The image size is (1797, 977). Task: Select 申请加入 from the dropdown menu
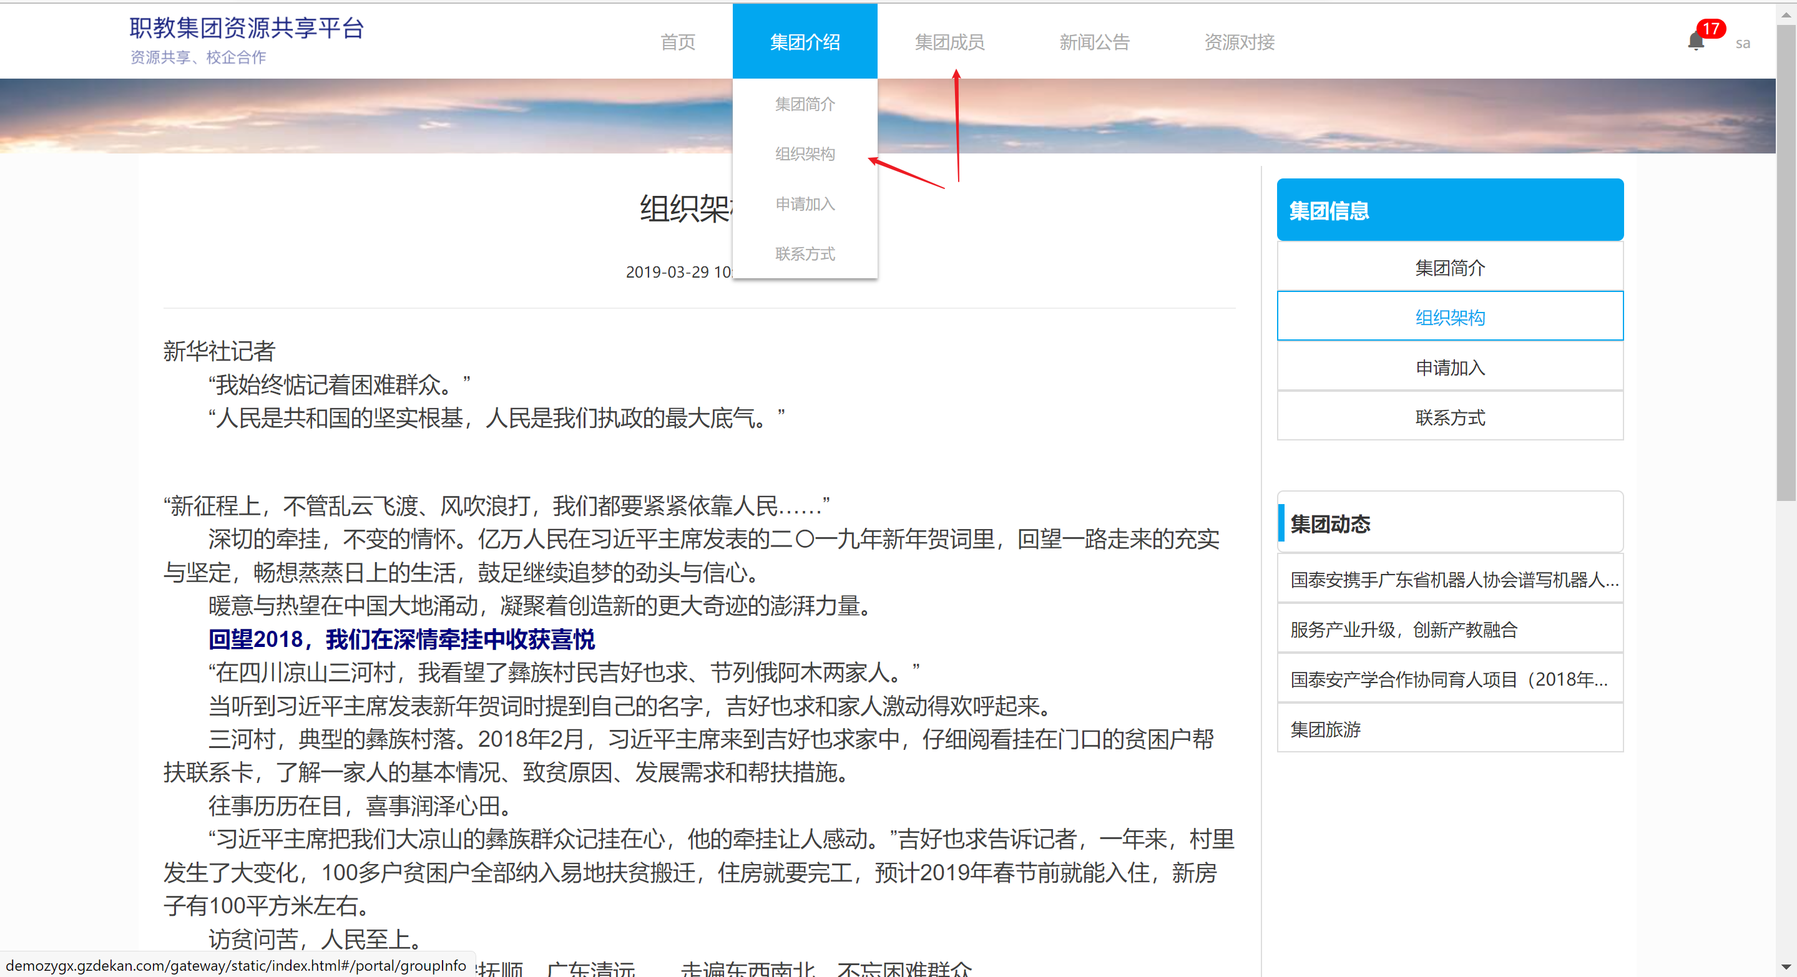tap(805, 203)
